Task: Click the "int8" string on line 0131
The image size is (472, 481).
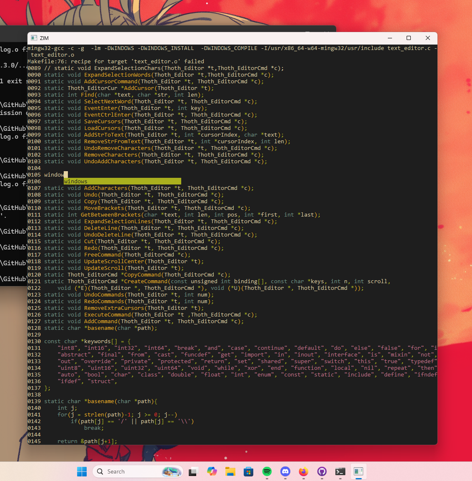Action: coord(67,348)
